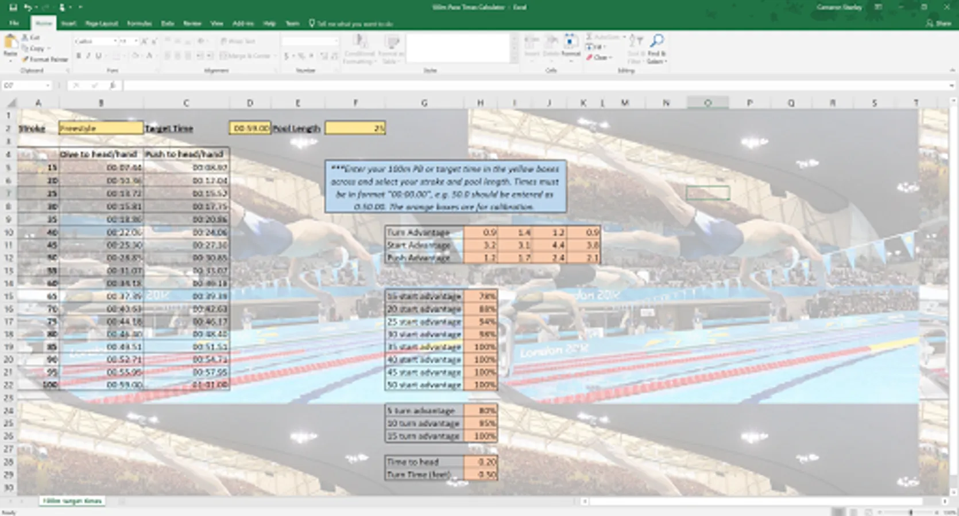Click the Paste clipboard icon
This screenshot has width=959, height=516.
[10, 42]
